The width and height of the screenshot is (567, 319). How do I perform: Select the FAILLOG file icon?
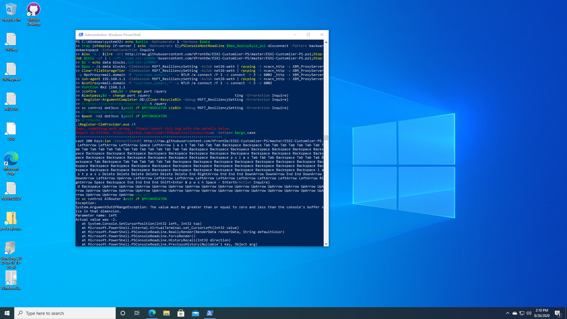11,102
